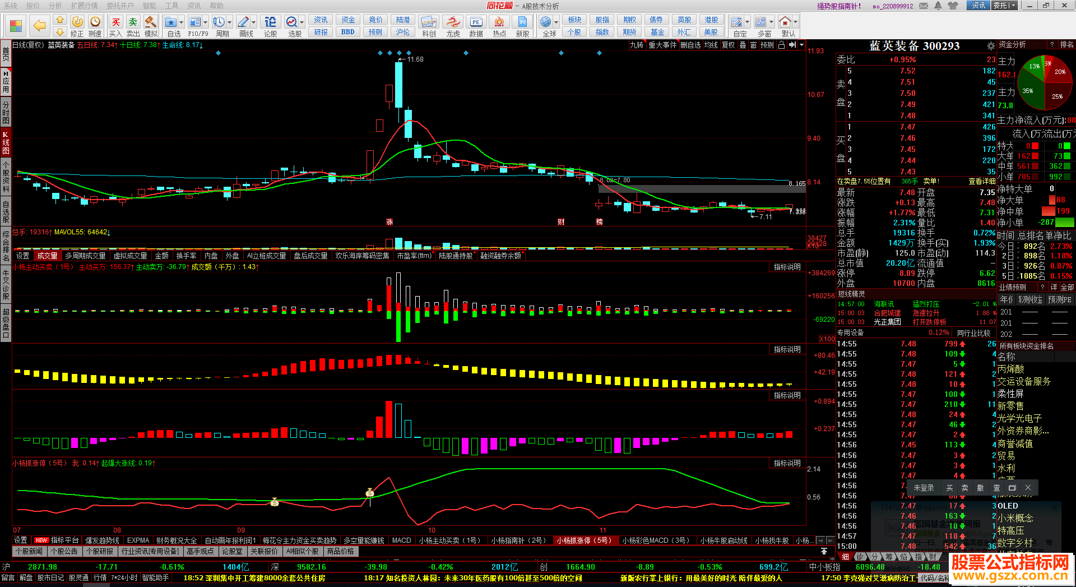Expand the 自选 watchlist dropdown arrow
This screenshot has width=1076, height=587.
[181, 22]
